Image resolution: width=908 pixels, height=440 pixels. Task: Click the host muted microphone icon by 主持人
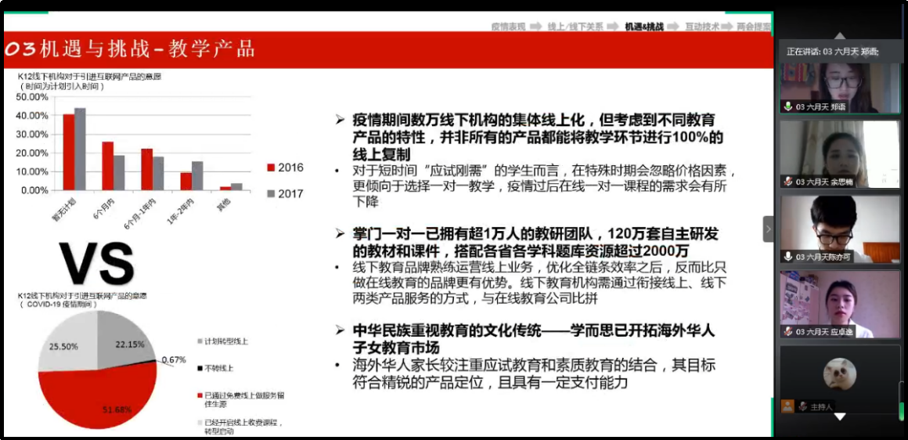tap(802, 406)
